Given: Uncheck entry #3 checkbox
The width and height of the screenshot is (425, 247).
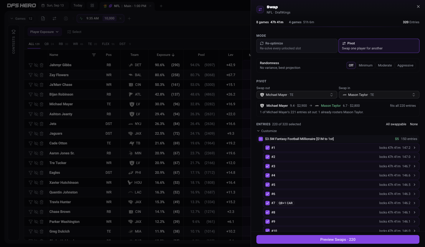Looking at the screenshot, I should coord(267,166).
